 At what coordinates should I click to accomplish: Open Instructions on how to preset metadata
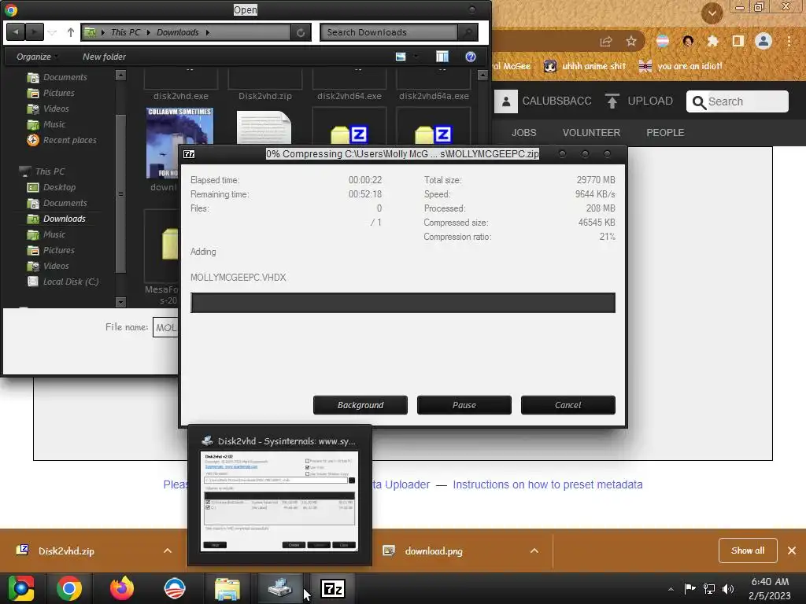click(548, 484)
